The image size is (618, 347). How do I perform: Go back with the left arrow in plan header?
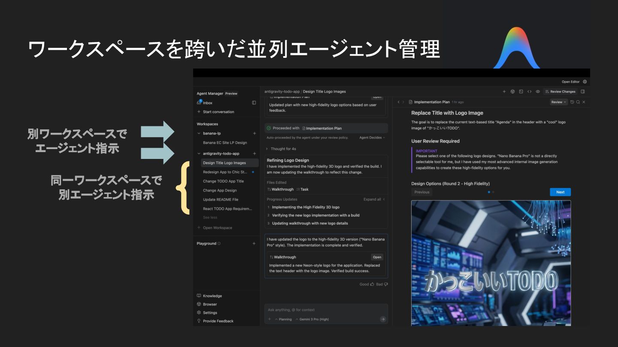398,102
